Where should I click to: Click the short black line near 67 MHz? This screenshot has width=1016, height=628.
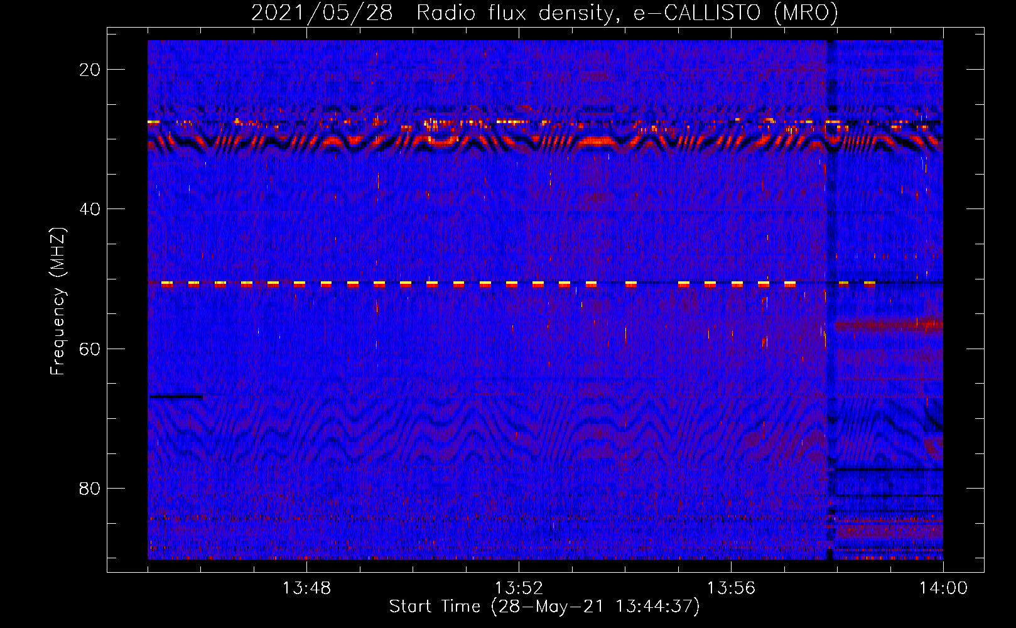(x=176, y=396)
